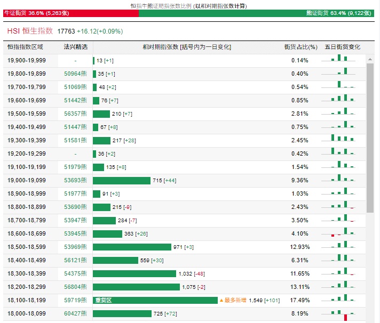Click the green 重货区 bar

155,301
